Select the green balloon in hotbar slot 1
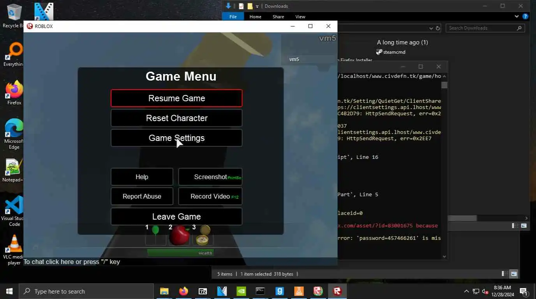Screen dimensions: 536x299 (155, 235)
